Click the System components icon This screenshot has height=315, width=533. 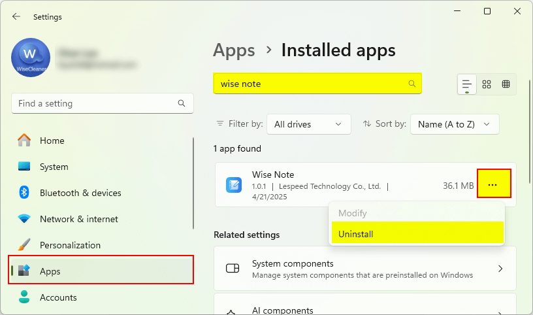(233, 269)
